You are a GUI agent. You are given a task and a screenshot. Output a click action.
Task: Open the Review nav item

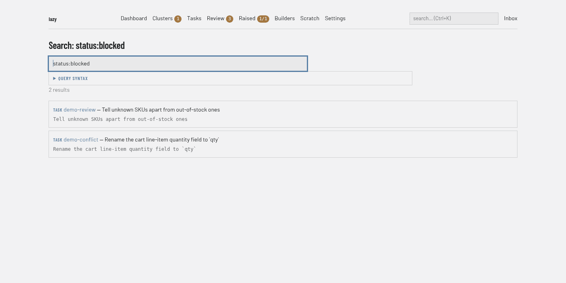[215, 18]
